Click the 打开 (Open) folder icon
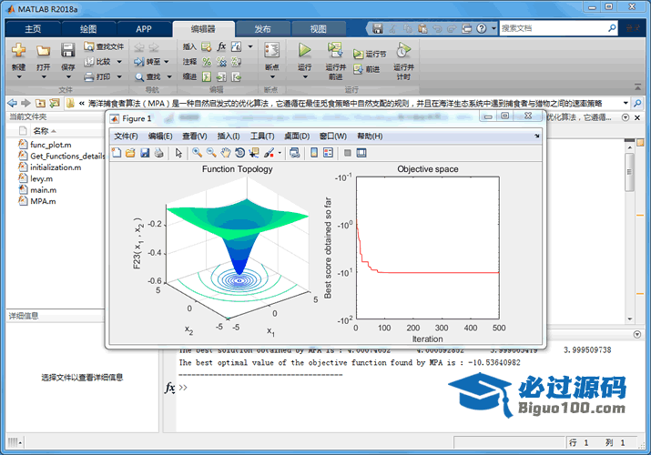The image size is (651, 455). pos(43,51)
